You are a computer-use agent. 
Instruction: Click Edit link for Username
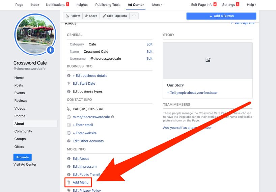tap(149, 59)
